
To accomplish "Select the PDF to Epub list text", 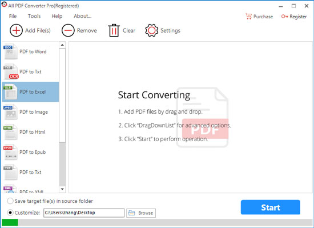I will (33, 152).
